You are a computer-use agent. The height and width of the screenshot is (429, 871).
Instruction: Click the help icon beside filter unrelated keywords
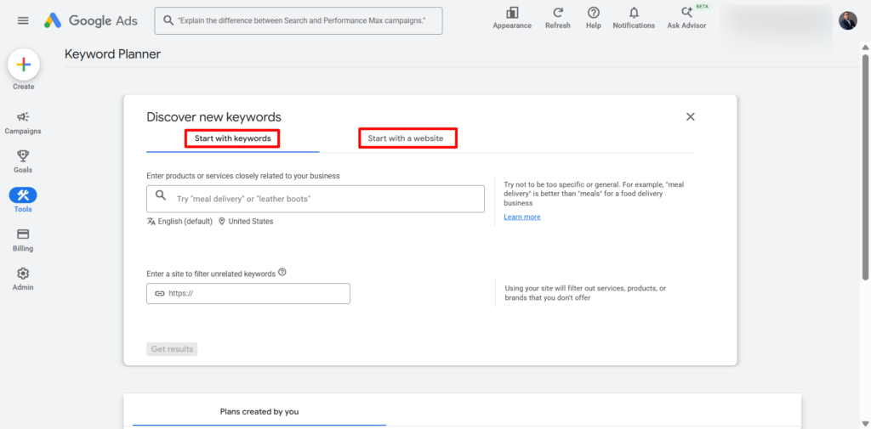(282, 273)
